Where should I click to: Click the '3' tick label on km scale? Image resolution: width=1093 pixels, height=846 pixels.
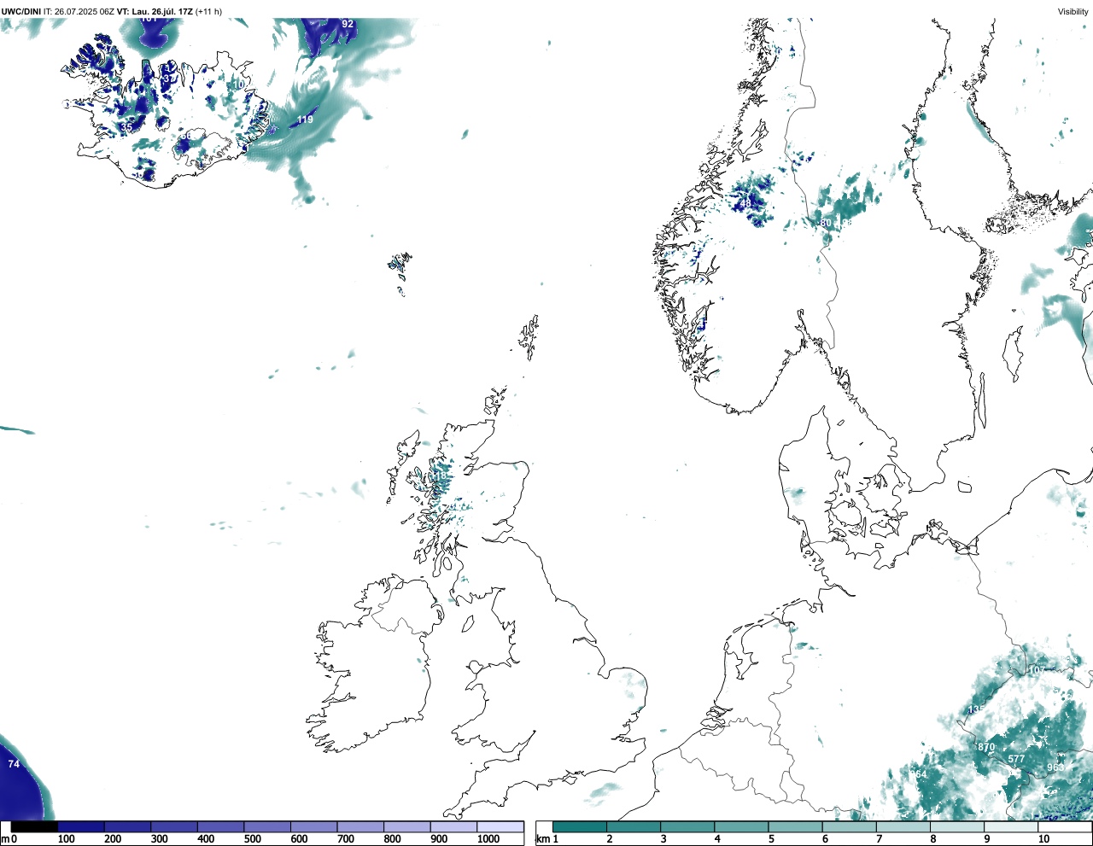pyautogui.click(x=663, y=839)
